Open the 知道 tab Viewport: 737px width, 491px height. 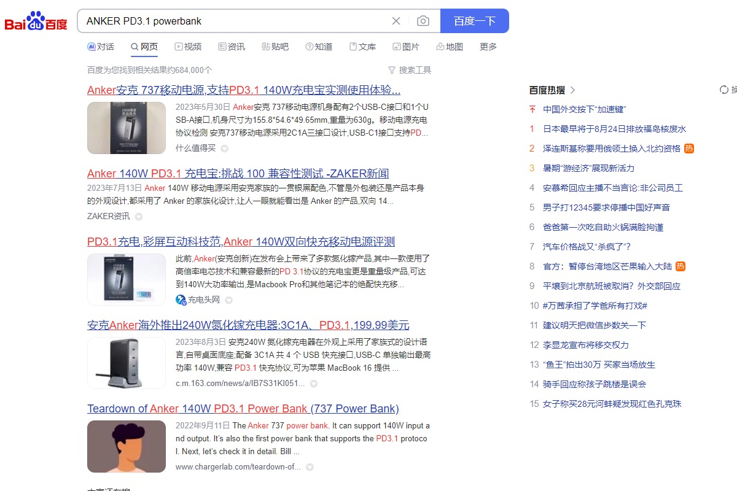[319, 47]
